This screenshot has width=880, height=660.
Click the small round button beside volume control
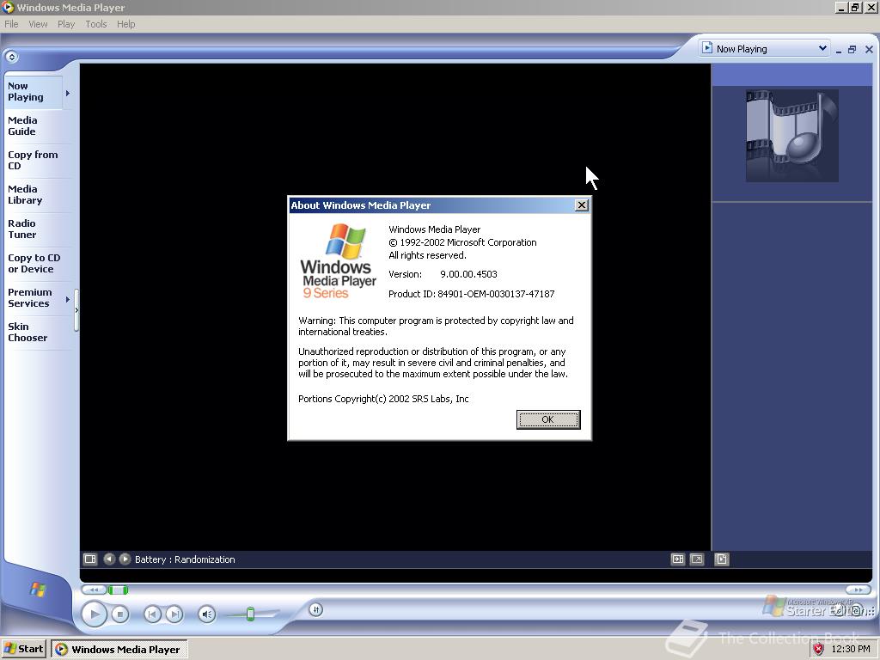click(316, 609)
